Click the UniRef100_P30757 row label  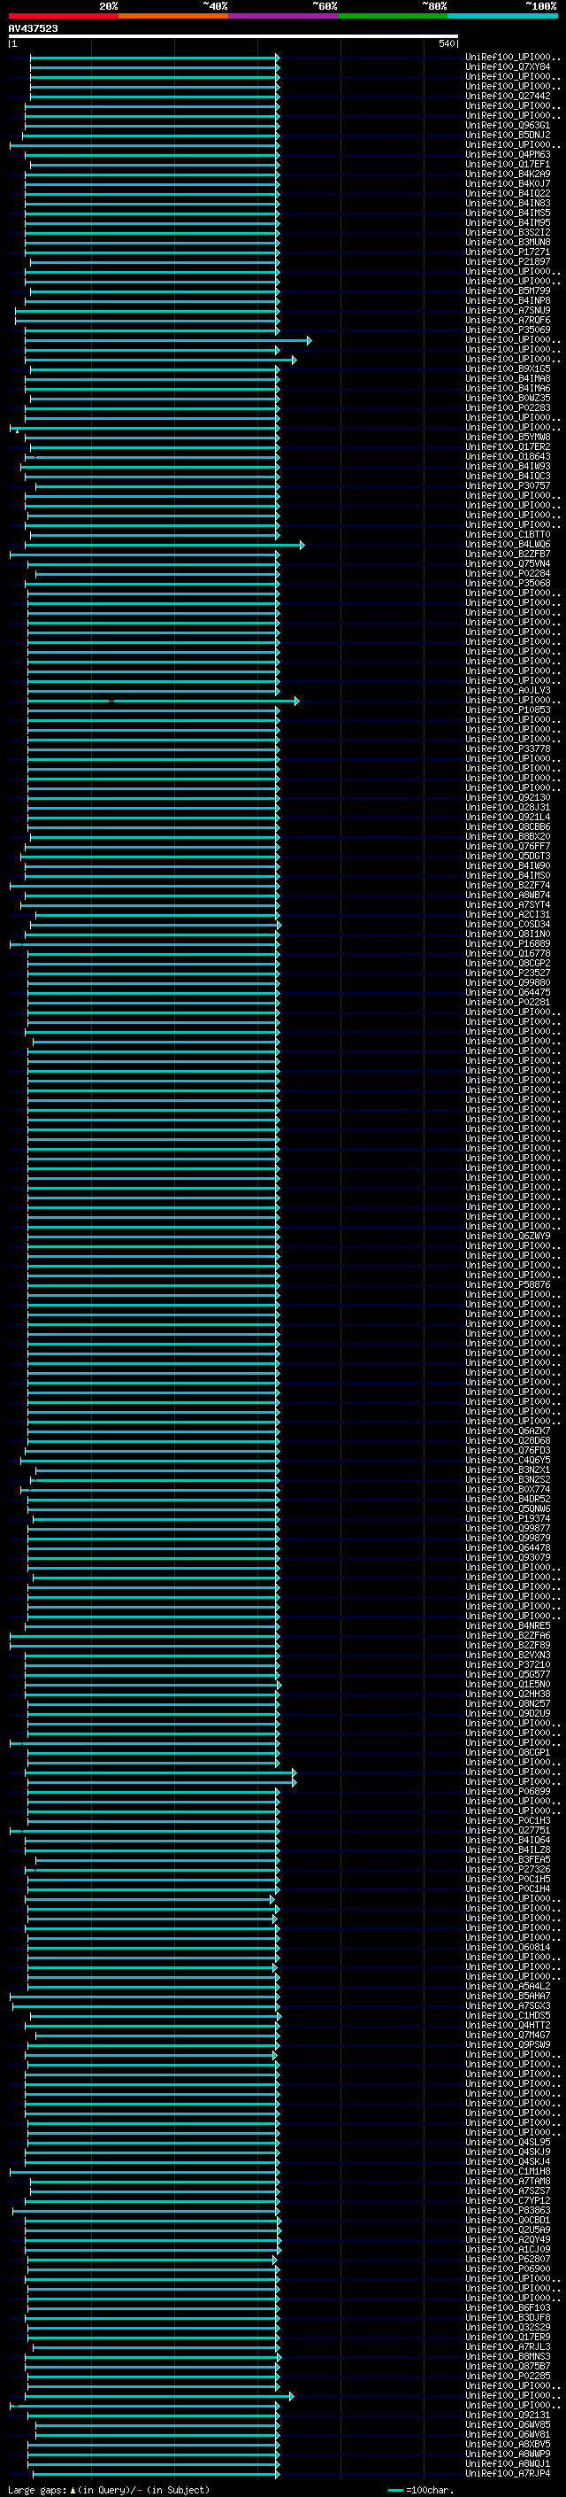(508, 485)
